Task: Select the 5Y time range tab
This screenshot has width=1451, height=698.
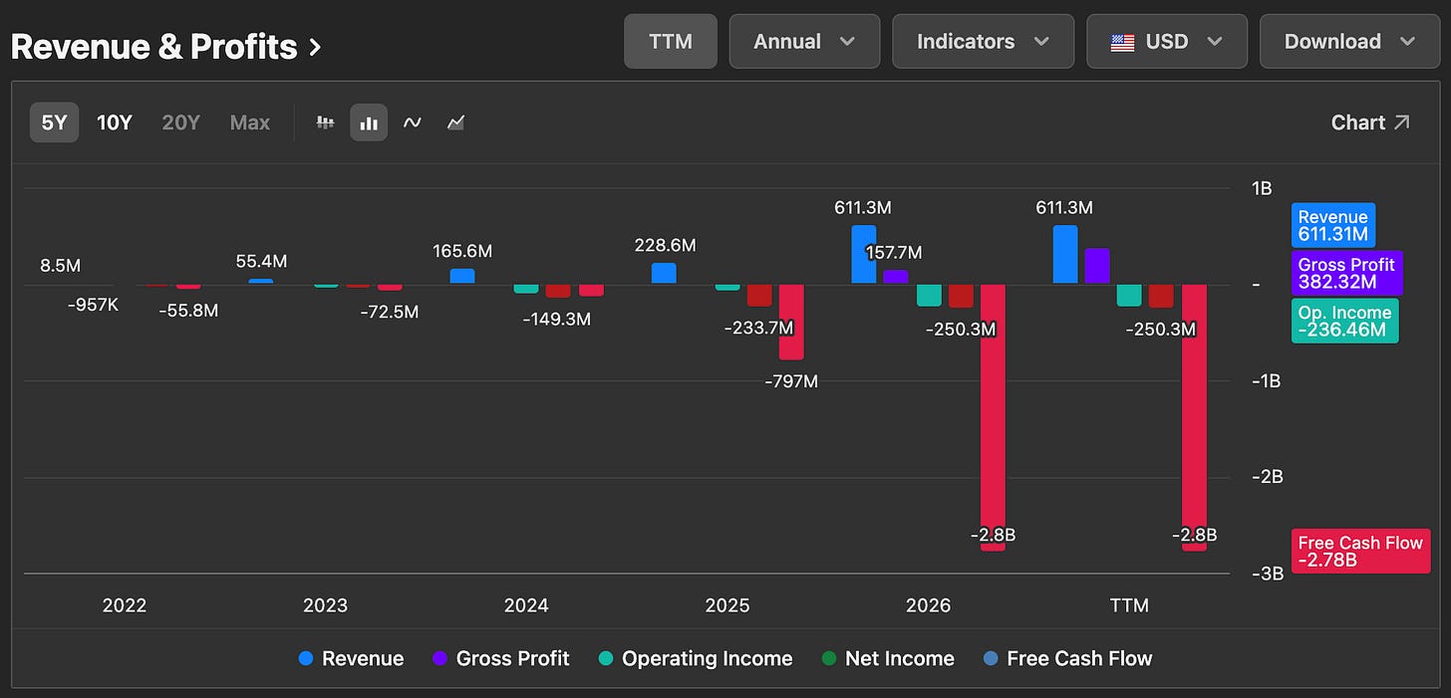Action: pyautogui.click(x=54, y=122)
